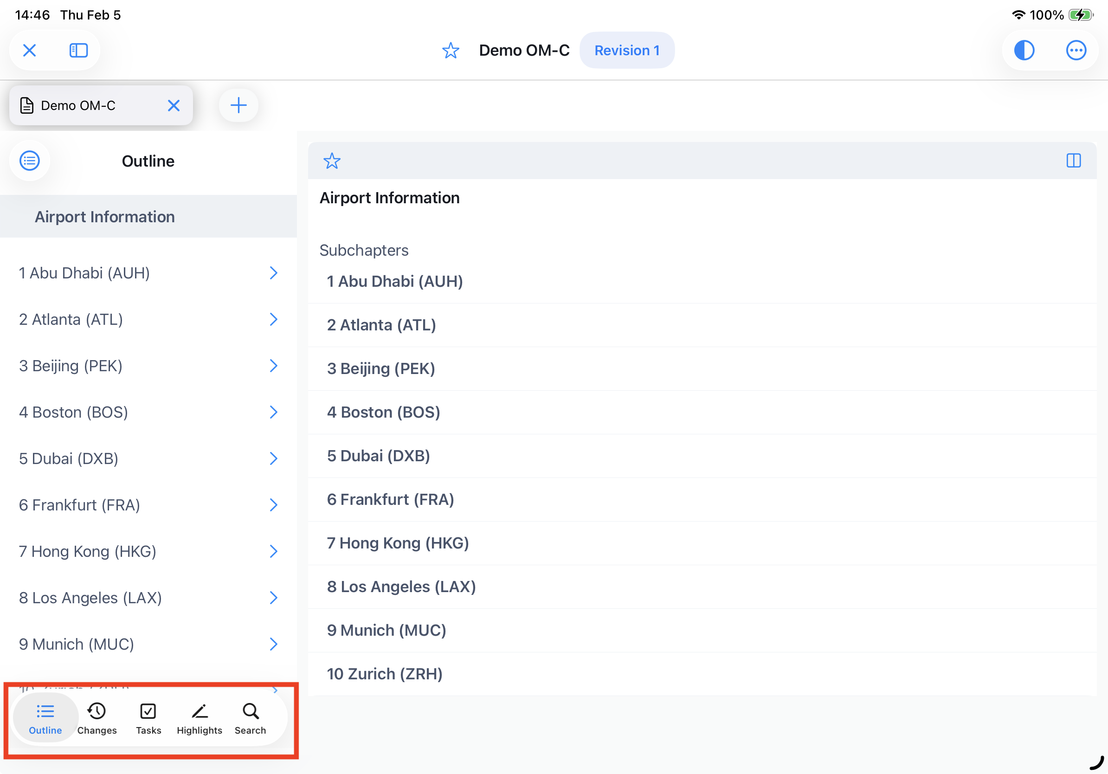Screen dimensions: 1108x774
Task: Close the Demo OM-C tab
Action: pyautogui.click(x=174, y=105)
